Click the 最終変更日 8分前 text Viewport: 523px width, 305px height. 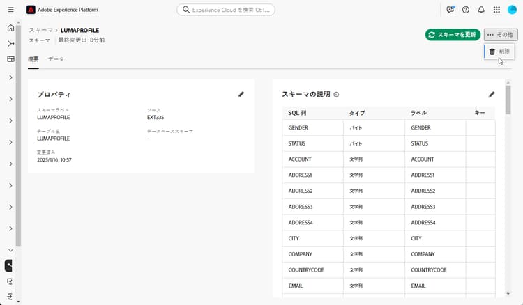(x=82, y=40)
